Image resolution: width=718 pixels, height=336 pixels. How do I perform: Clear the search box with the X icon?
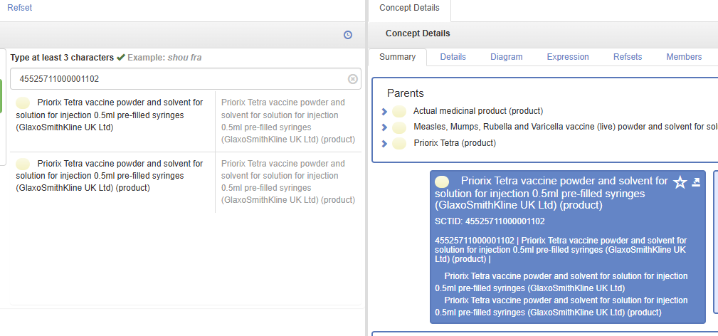(352, 79)
